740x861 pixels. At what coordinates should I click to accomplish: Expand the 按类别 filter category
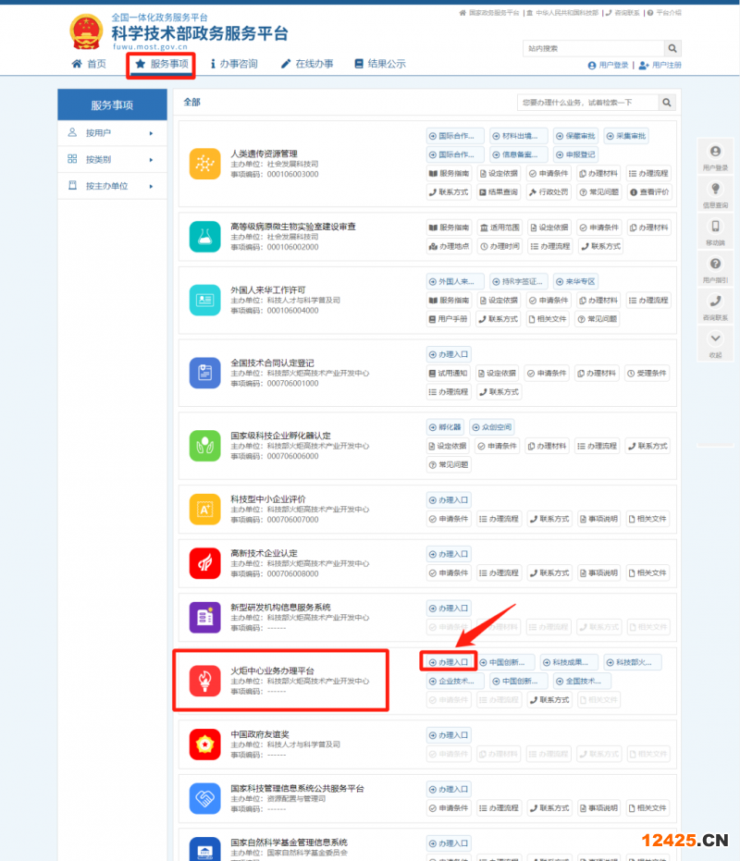pos(111,159)
